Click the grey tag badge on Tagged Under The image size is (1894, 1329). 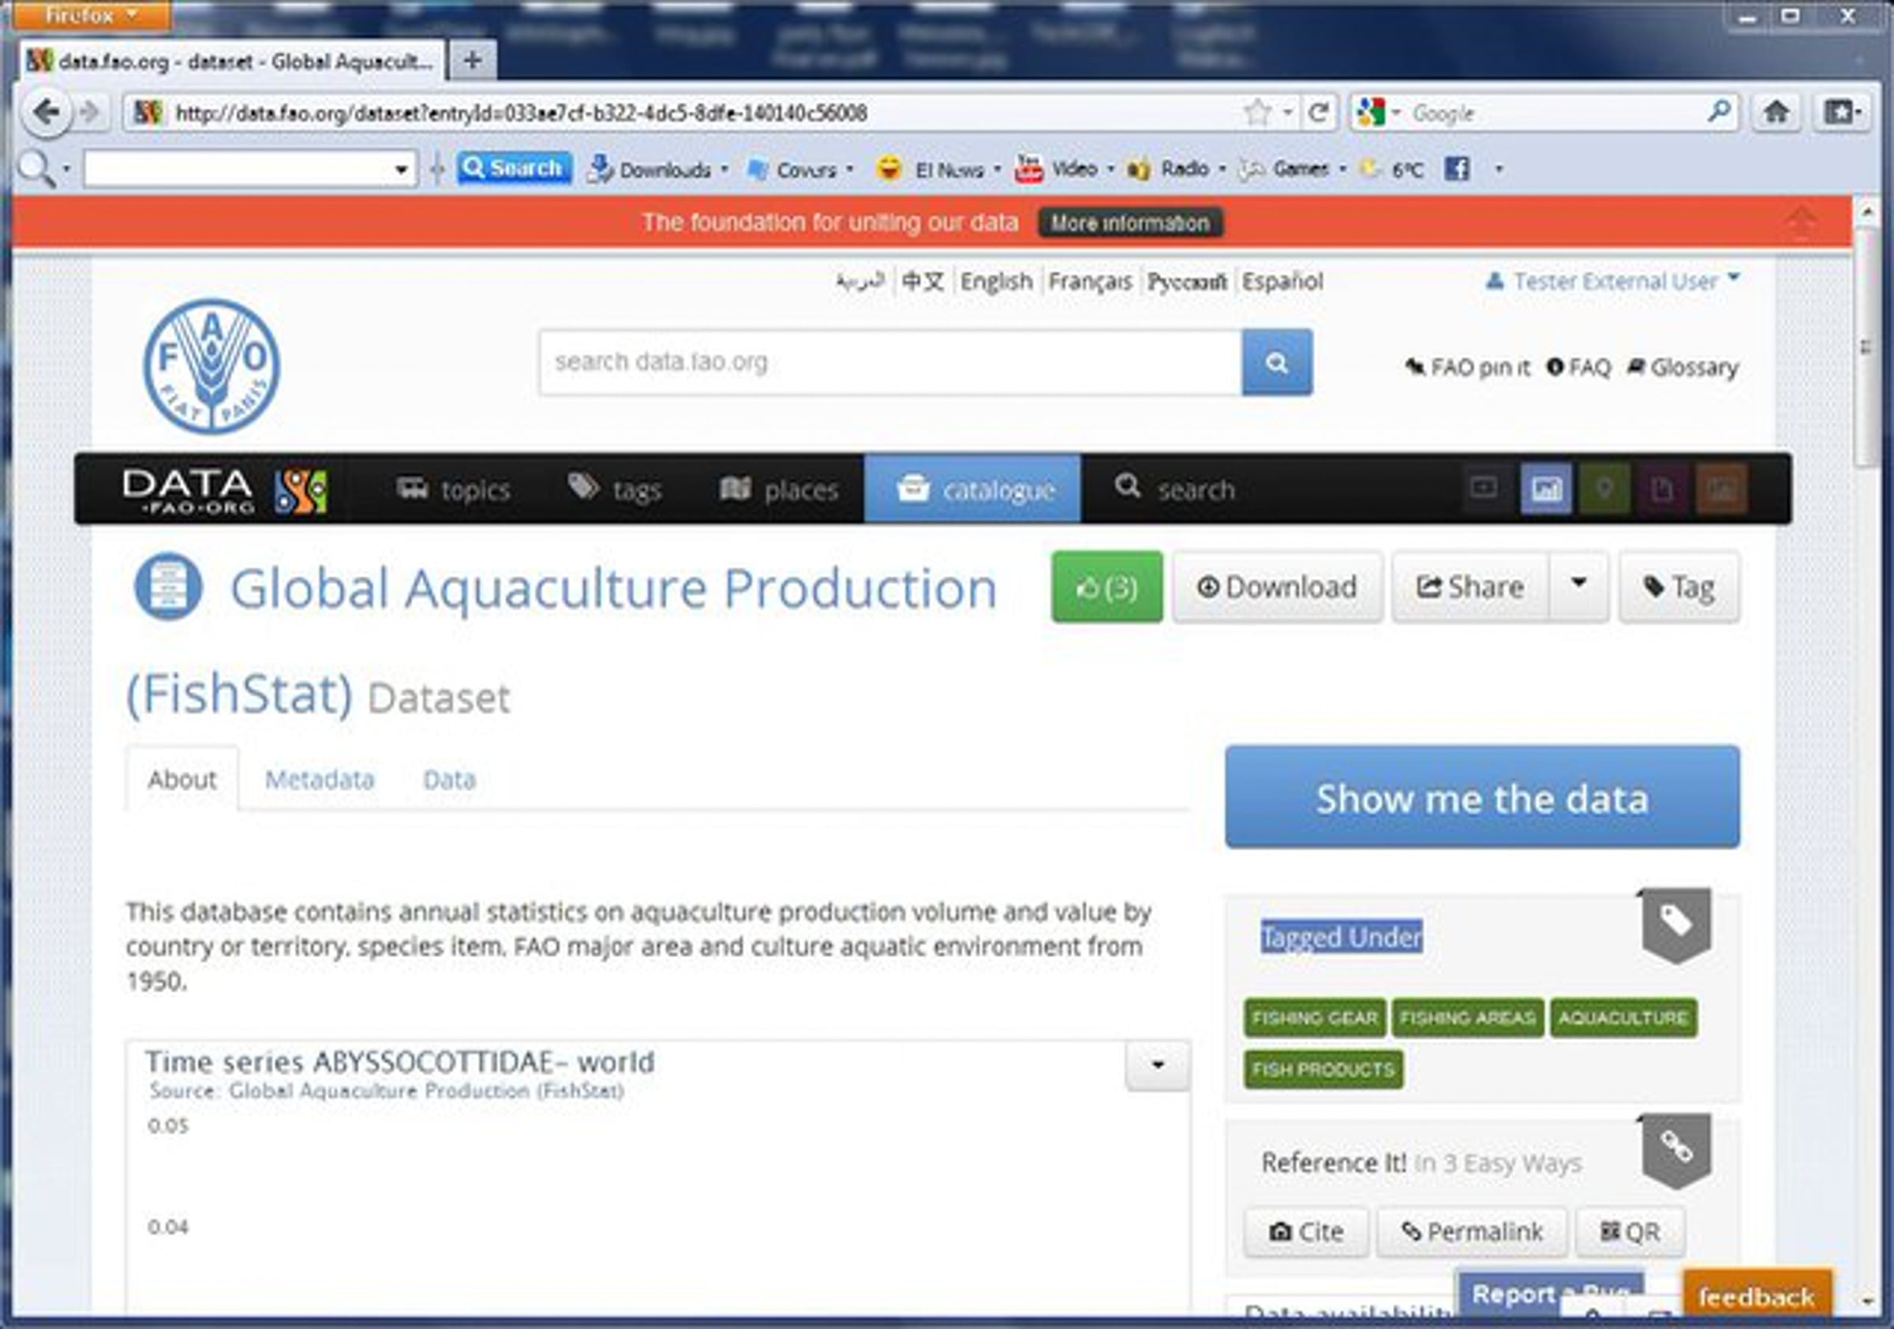[x=1675, y=924]
